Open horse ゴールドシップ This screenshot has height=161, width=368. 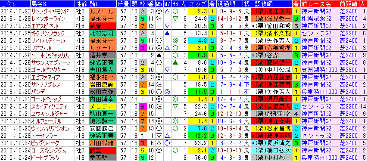pos(46,99)
